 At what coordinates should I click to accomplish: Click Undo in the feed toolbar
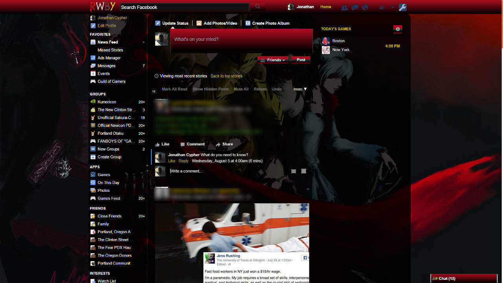point(277,89)
